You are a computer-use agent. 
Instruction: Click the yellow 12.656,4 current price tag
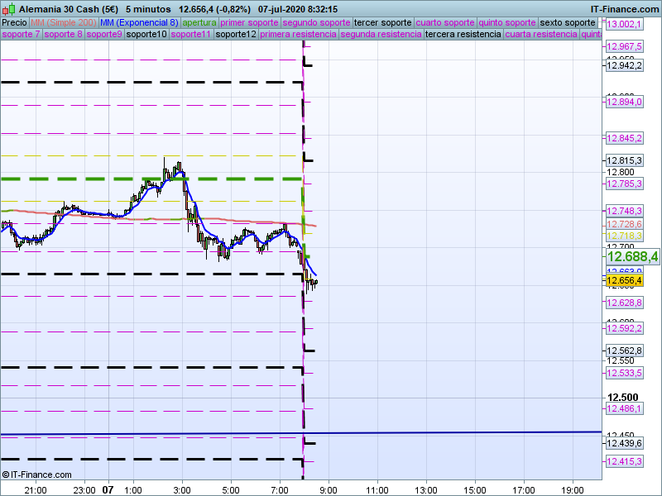coord(625,281)
